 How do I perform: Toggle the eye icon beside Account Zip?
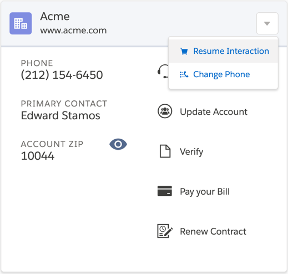[118, 144]
